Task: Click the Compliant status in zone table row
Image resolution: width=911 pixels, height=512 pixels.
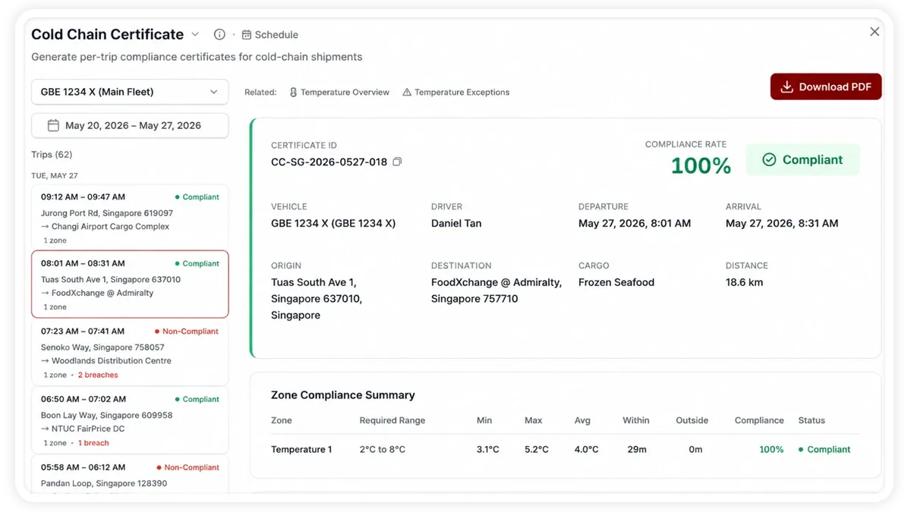Action: 824,449
